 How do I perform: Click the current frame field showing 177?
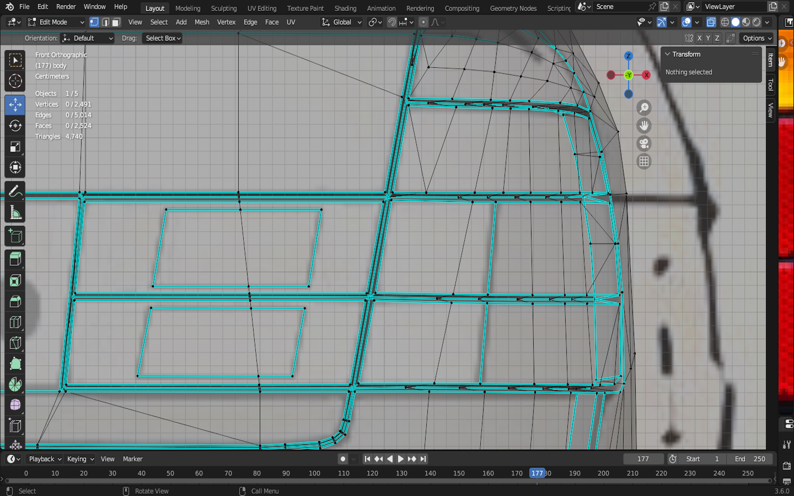[x=643, y=459]
